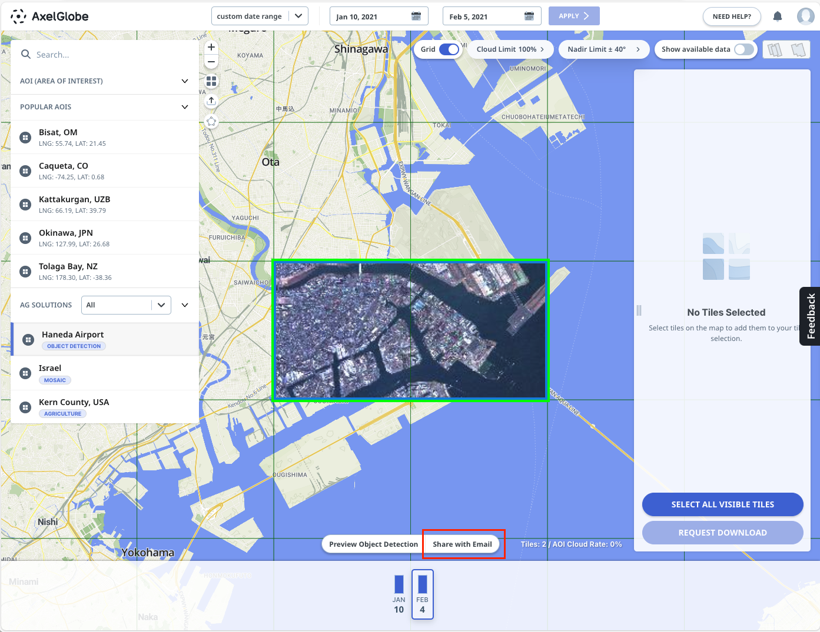Open the user profile avatar

tap(805, 16)
